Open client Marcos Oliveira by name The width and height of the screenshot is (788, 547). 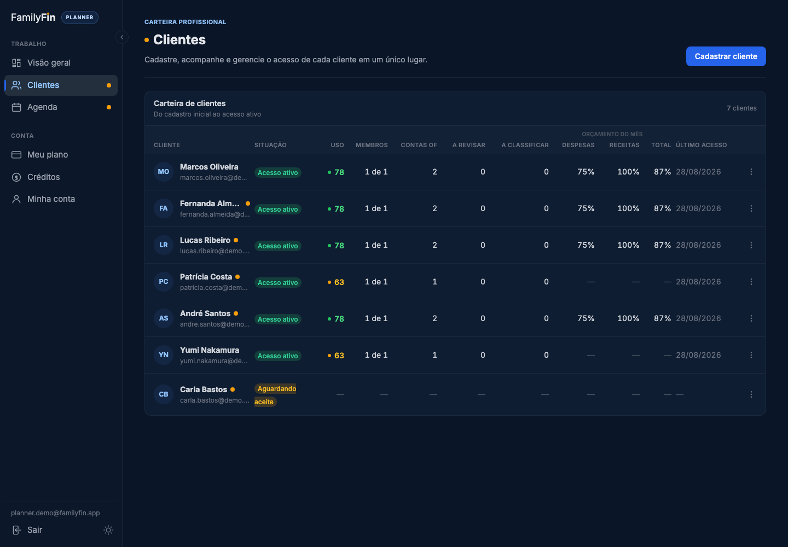pyautogui.click(x=209, y=167)
